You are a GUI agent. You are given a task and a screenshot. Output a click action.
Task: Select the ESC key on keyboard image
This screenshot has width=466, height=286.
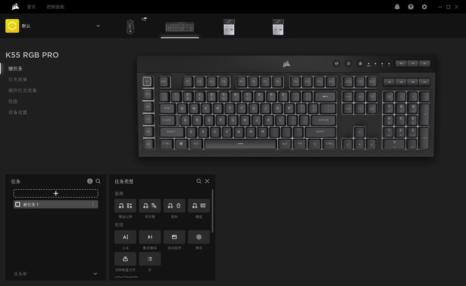click(164, 82)
